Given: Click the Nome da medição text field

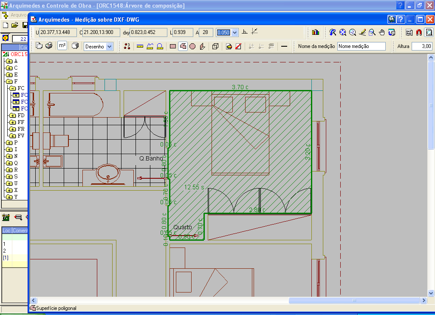Looking at the screenshot, I should [361, 46].
